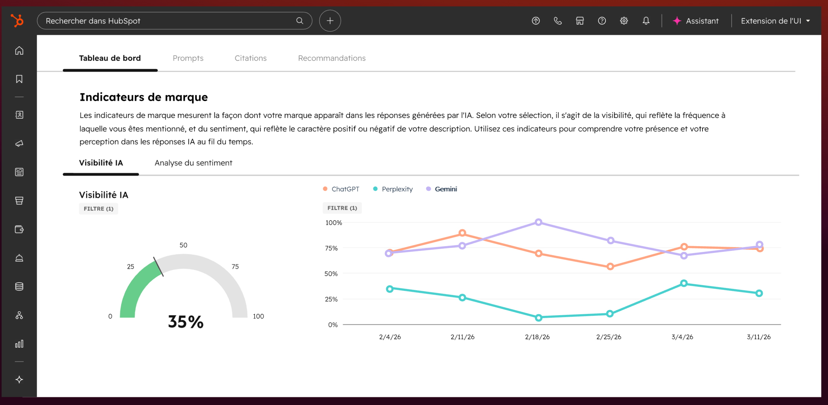Click the HubSpot sprocket logo
The height and width of the screenshot is (405, 828).
tap(17, 21)
